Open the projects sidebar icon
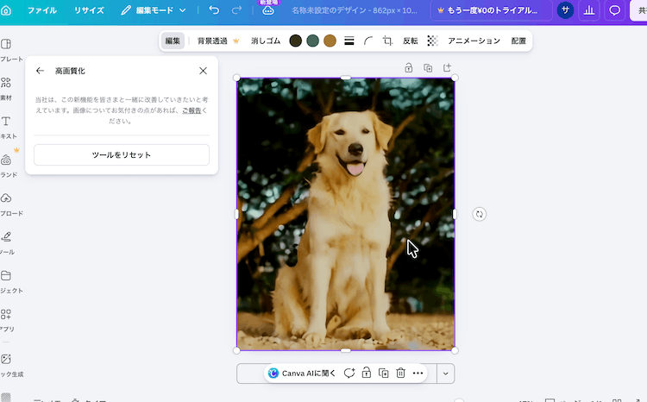 point(6,276)
